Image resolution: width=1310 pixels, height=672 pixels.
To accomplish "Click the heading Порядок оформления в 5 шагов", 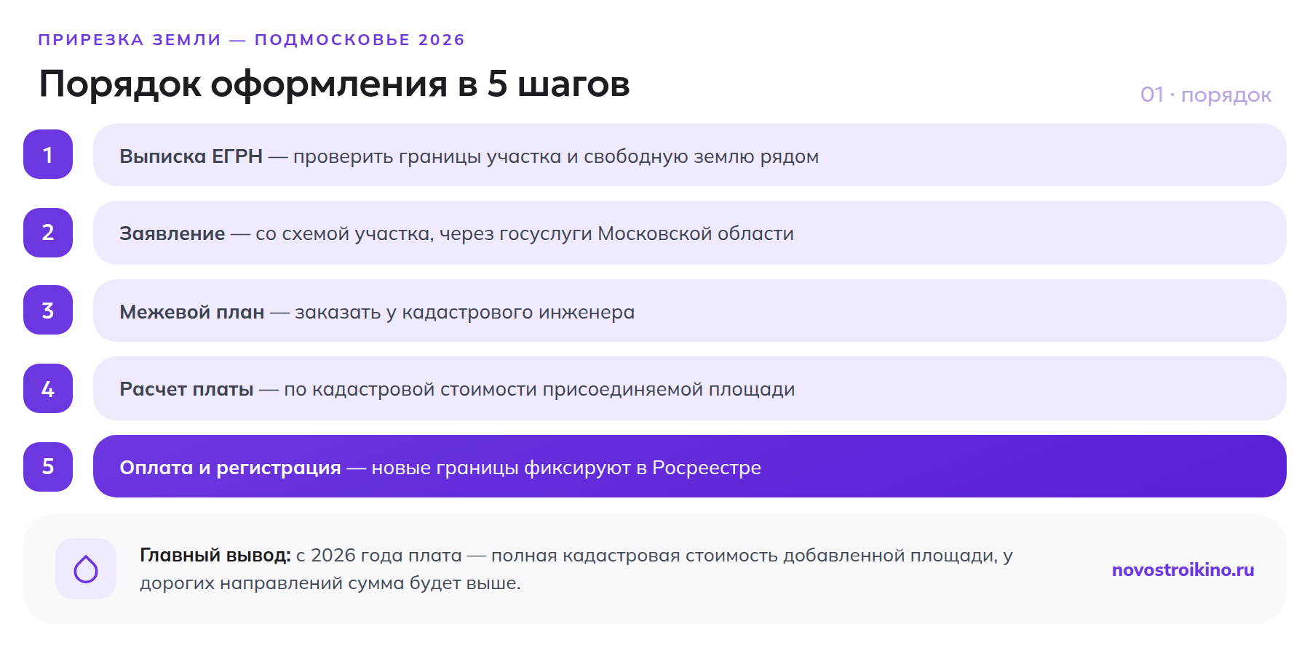I will (334, 84).
